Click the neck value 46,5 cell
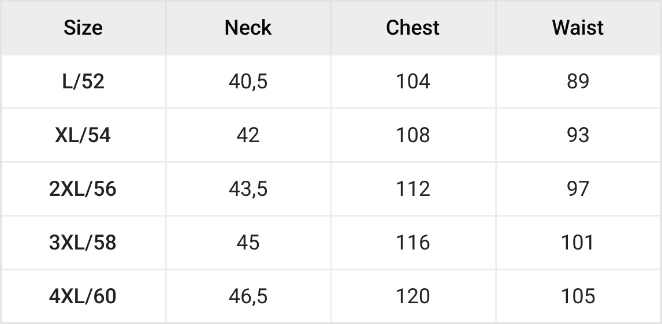The height and width of the screenshot is (324, 662). (248, 296)
